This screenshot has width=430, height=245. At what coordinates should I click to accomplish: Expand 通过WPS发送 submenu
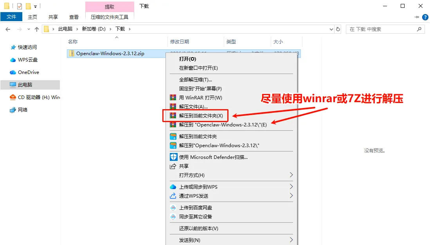tap(291, 196)
